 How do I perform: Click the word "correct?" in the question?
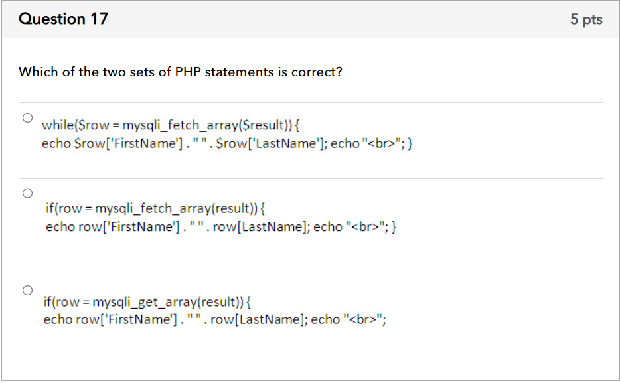(x=317, y=72)
